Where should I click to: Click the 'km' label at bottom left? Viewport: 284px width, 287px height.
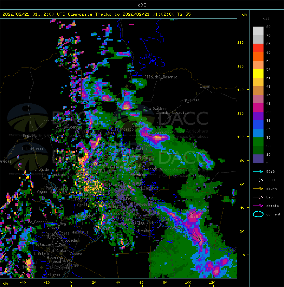click(5, 283)
